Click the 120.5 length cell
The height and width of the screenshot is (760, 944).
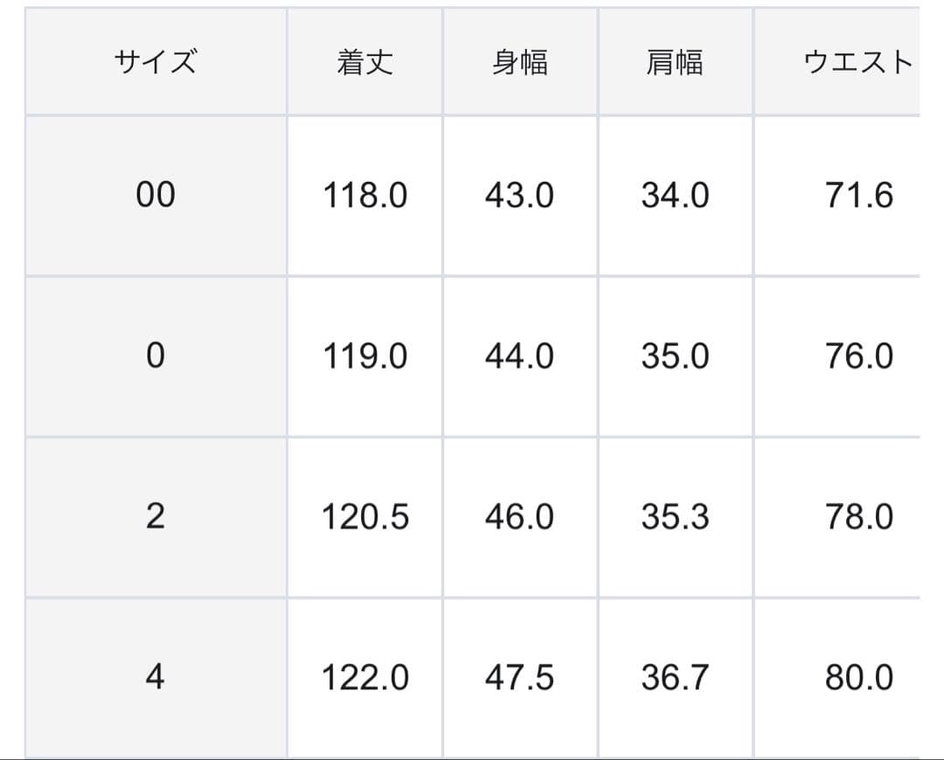click(364, 517)
